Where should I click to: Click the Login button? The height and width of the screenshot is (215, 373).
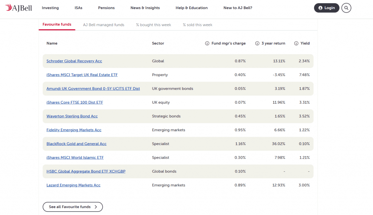click(x=326, y=8)
